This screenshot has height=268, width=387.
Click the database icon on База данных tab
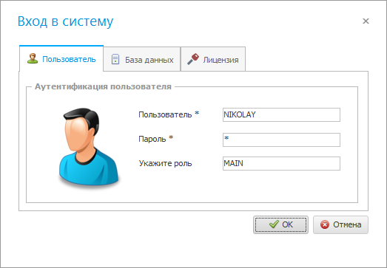click(115, 59)
